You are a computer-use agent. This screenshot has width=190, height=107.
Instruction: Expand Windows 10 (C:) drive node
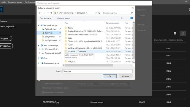40,49
